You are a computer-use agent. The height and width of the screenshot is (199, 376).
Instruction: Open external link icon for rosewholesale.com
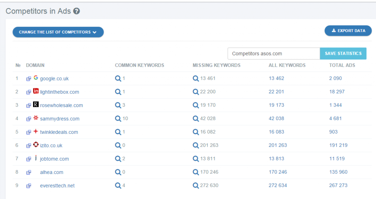[29, 105]
